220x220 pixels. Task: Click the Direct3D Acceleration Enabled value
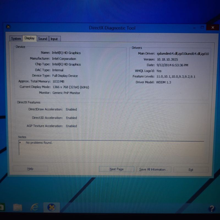(71, 118)
